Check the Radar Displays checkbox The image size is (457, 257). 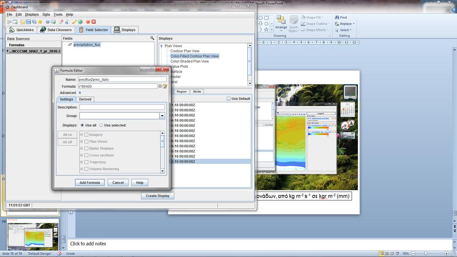tap(86, 148)
